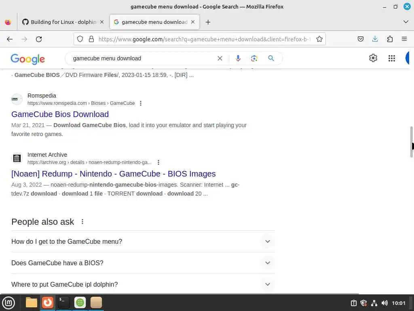Expand Where to put GameCube ipl dolphin
This screenshot has height=311, width=414.
click(x=143, y=284)
